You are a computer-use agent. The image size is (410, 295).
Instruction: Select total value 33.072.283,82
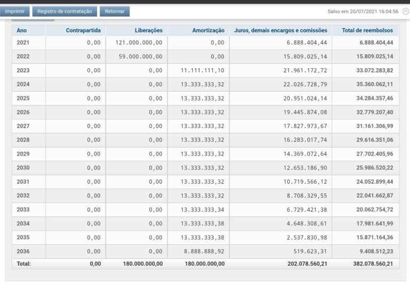pyautogui.click(x=375, y=70)
